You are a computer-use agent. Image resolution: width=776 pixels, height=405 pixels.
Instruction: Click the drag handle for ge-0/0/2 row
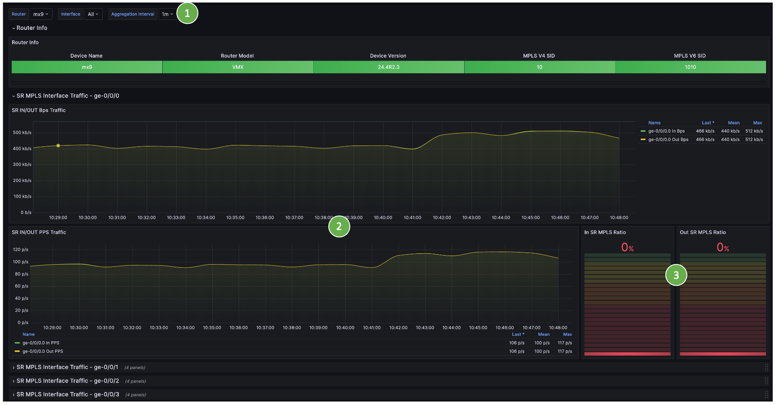766,381
